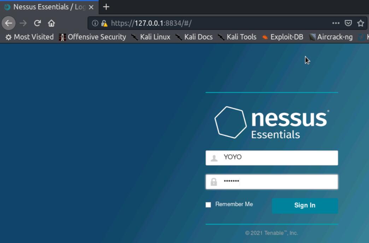Go back to the previous page
The image size is (369, 243).
(x=8, y=23)
